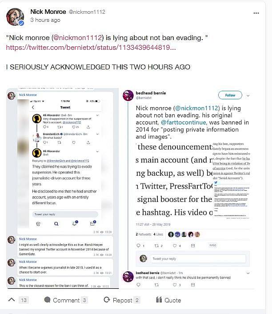Viewport: 272px width, 314px height.
Task: Click the Nick Monroe display name
Action: [x=48, y=12]
